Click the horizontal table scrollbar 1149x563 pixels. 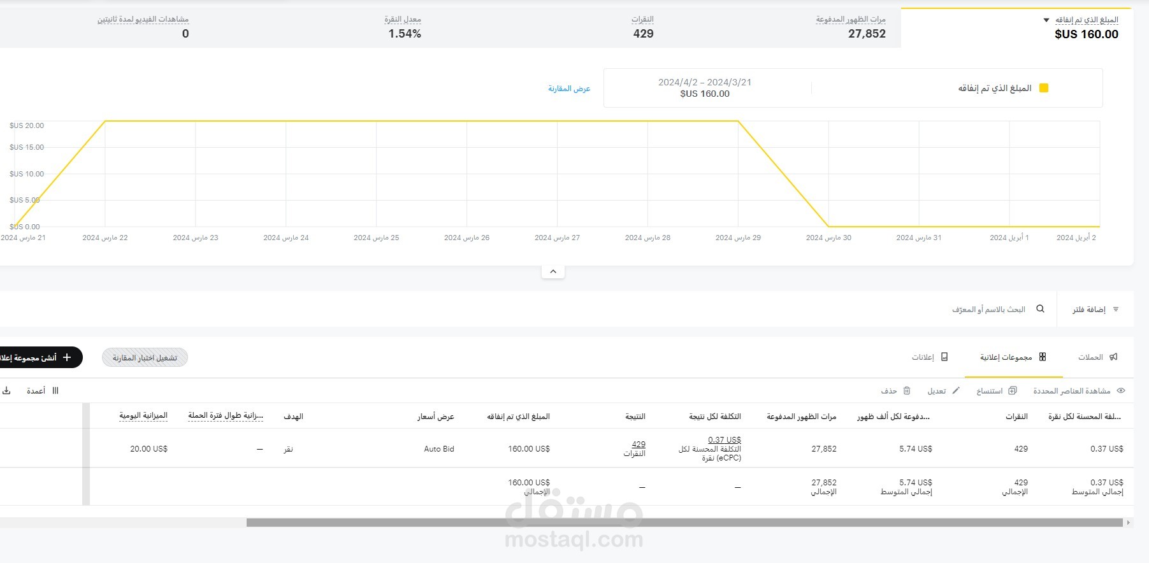pyautogui.click(x=684, y=523)
